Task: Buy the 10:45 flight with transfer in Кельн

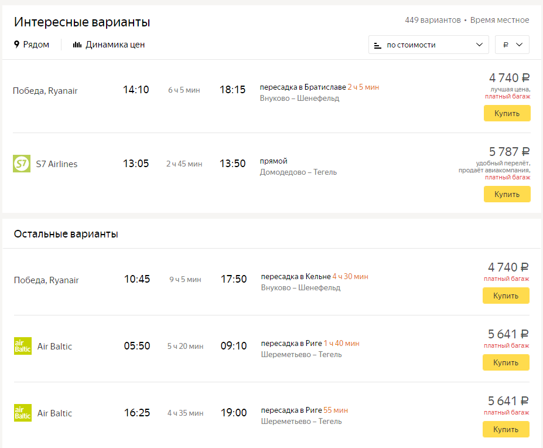Action: click(x=506, y=296)
